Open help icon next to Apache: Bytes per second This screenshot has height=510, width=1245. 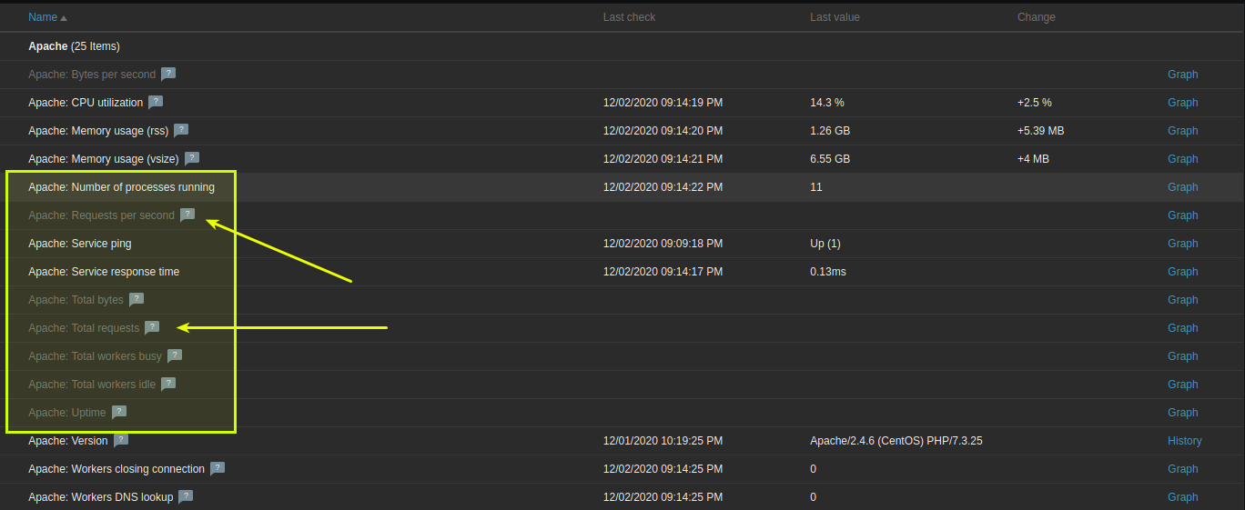click(x=168, y=74)
